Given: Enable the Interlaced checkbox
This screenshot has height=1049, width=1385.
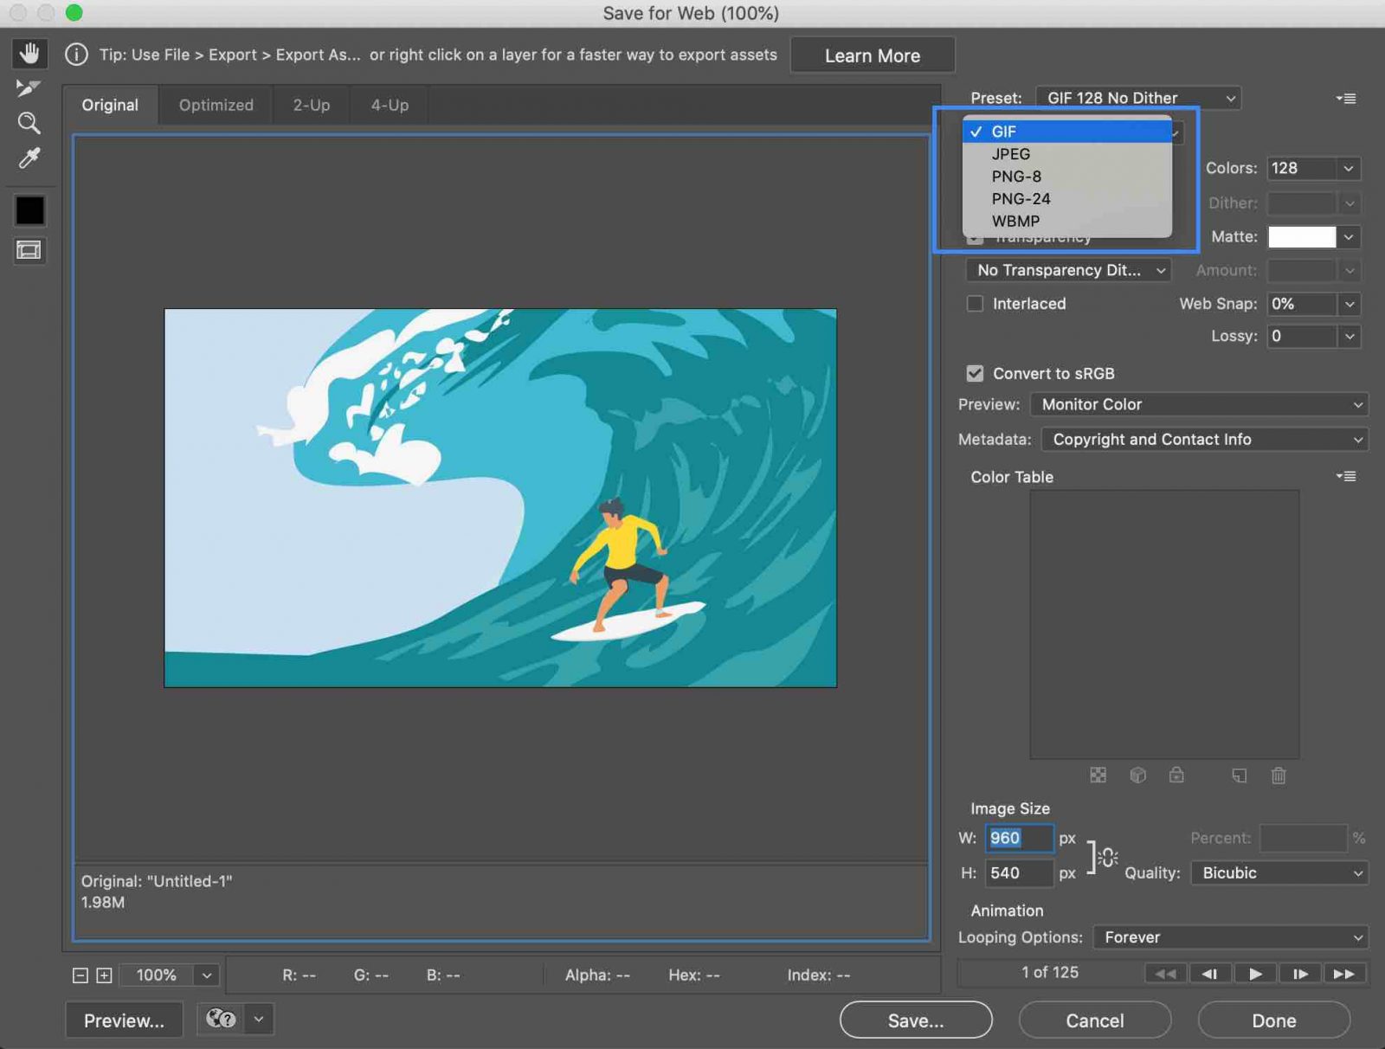Looking at the screenshot, I should pos(975,304).
